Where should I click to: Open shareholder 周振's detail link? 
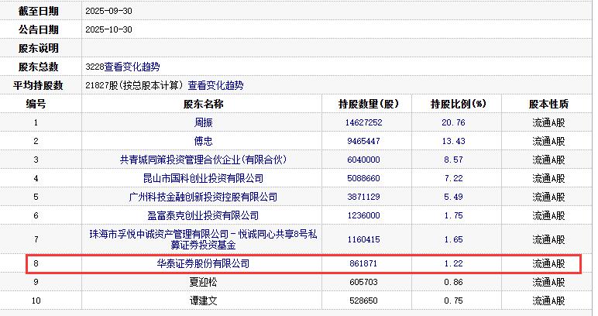coord(204,122)
